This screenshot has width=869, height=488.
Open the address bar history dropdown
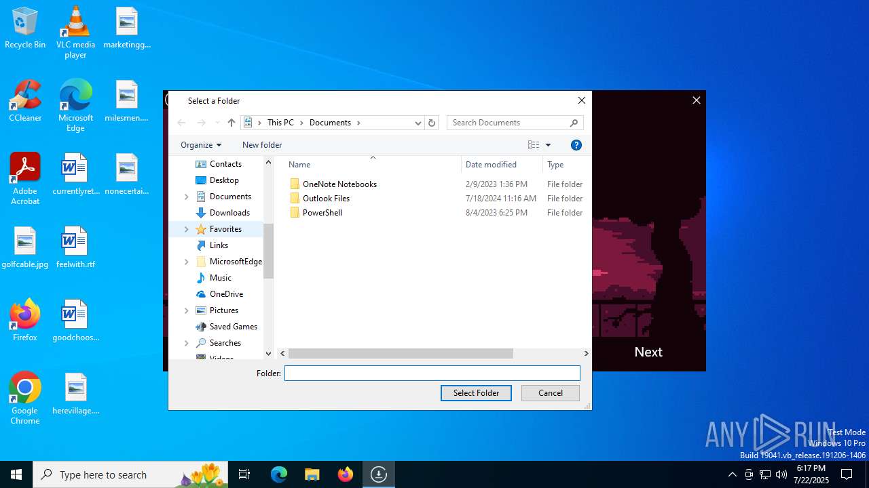coord(418,123)
